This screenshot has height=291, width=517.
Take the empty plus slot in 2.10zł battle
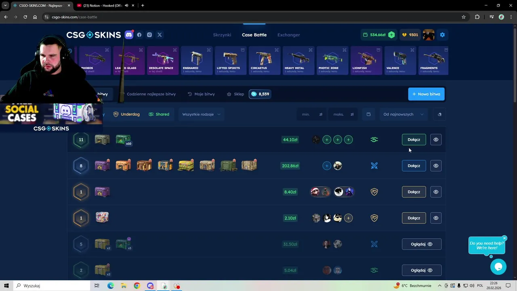click(348, 218)
